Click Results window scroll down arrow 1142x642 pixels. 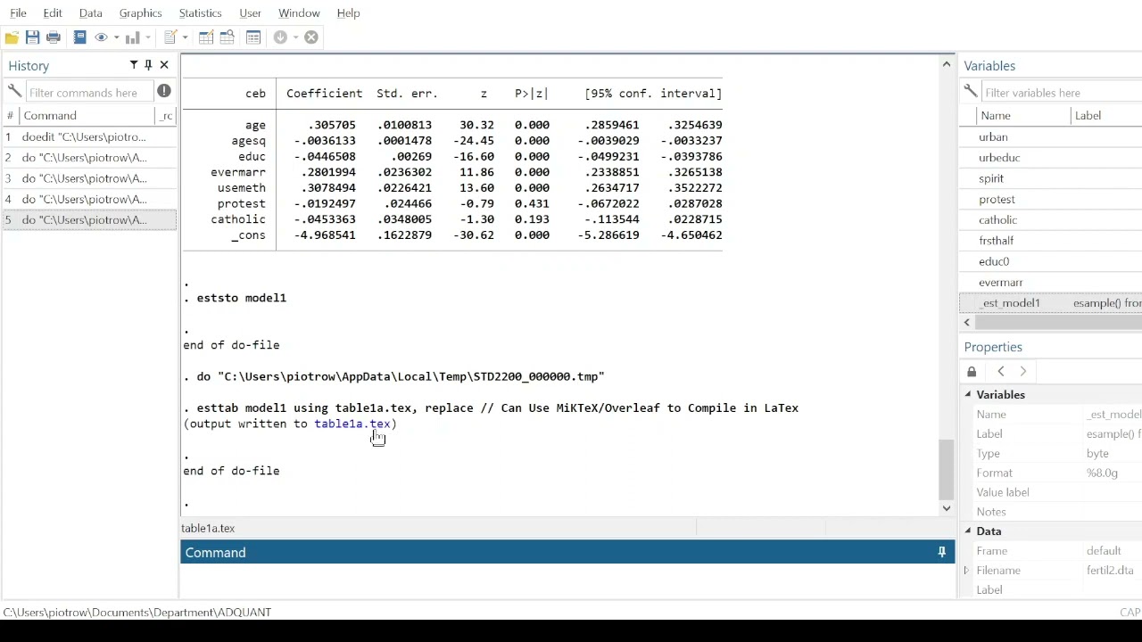(x=947, y=508)
